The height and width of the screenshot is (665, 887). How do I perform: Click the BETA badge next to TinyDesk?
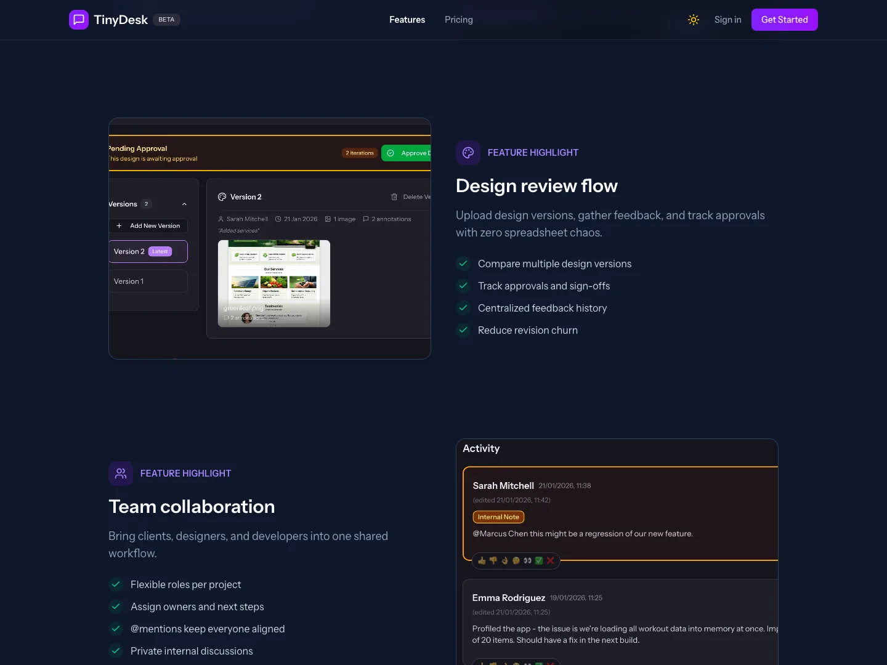point(166,20)
